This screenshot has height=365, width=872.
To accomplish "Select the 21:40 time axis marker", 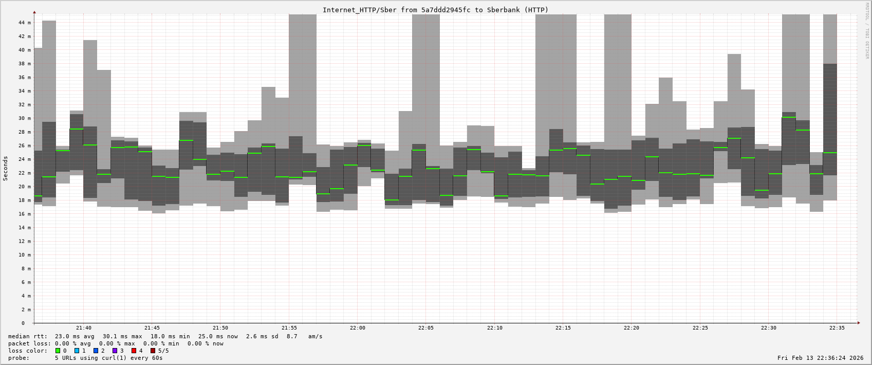I will [84, 328].
